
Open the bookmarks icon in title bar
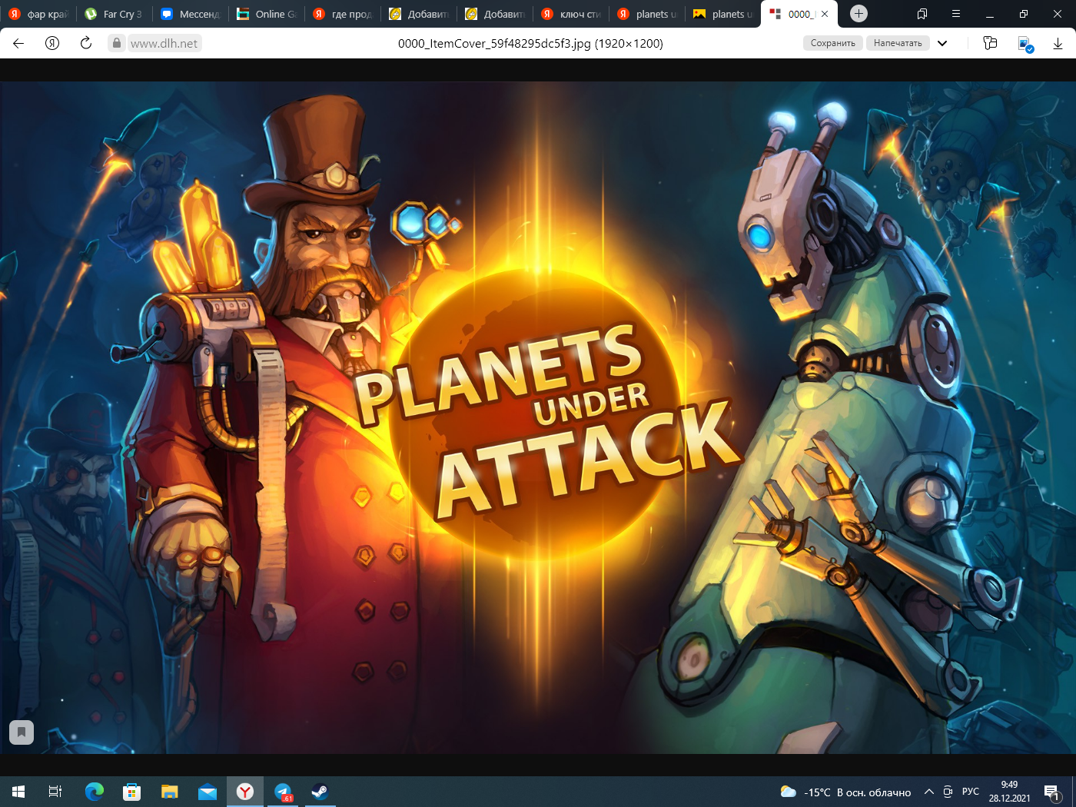pos(922,13)
